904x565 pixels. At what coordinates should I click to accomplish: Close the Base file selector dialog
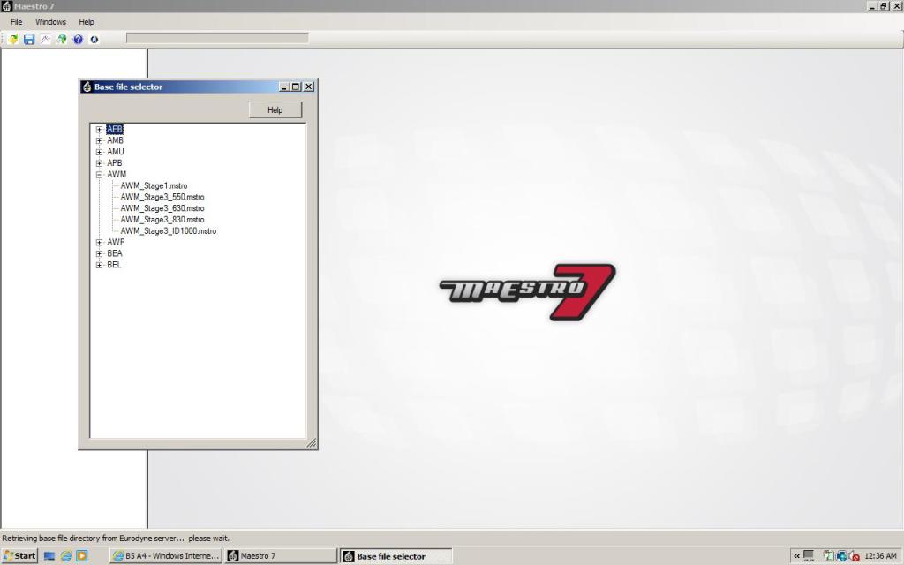click(308, 87)
